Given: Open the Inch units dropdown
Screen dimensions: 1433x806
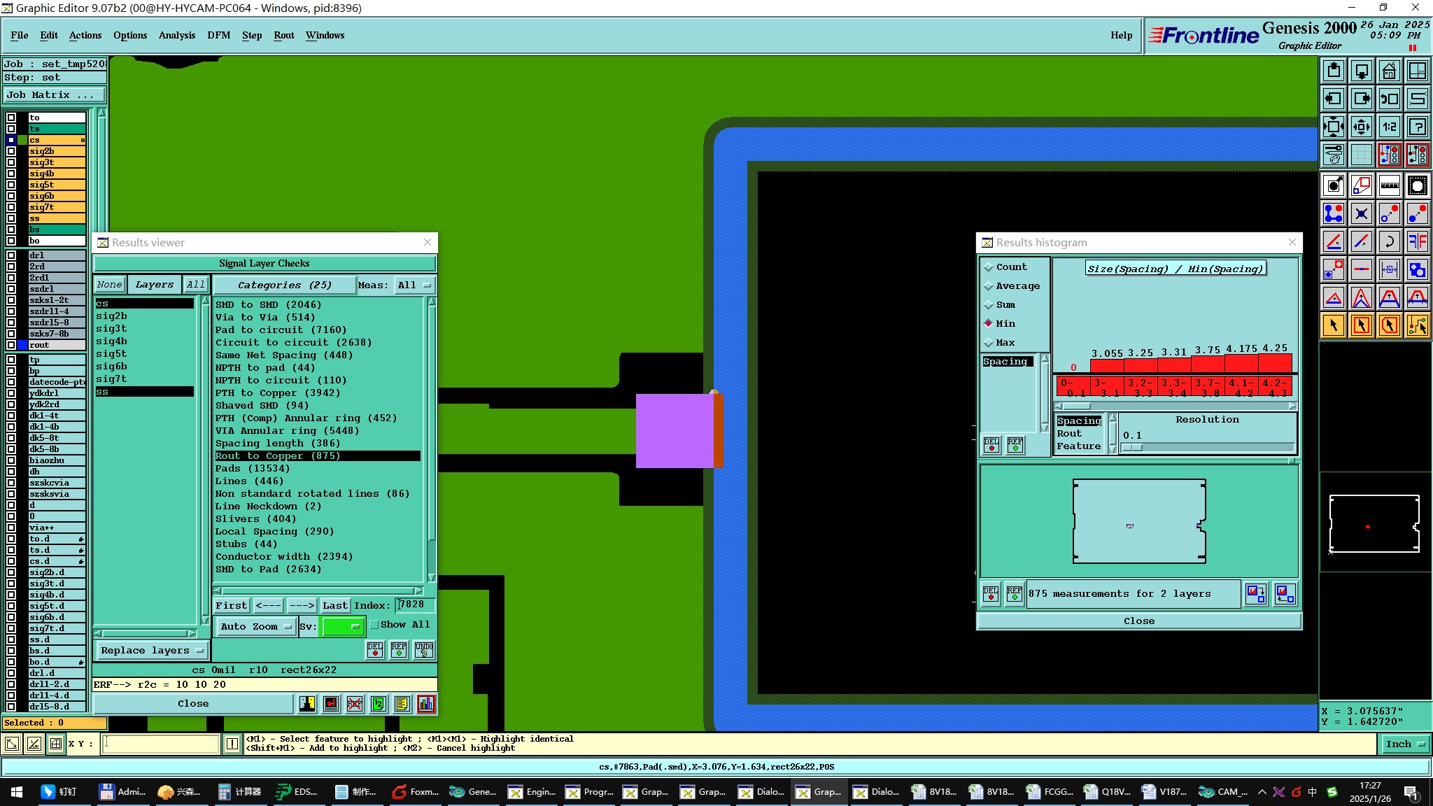Looking at the screenshot, I should [x=1405, y=744].
